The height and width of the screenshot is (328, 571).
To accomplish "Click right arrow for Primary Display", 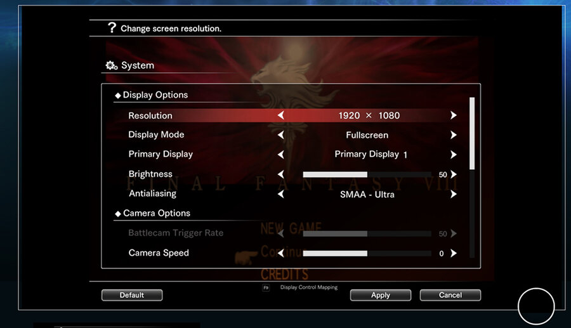I will click(x=454, y=155).
